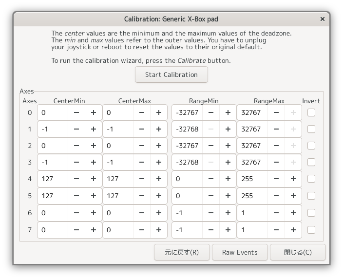Click the axis 3 CenterMax field showing -1
343x279 pixels.
118,162
